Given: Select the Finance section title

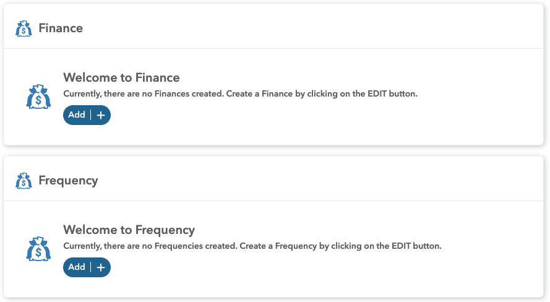Looking at the screenshot, I should point(61,28).
